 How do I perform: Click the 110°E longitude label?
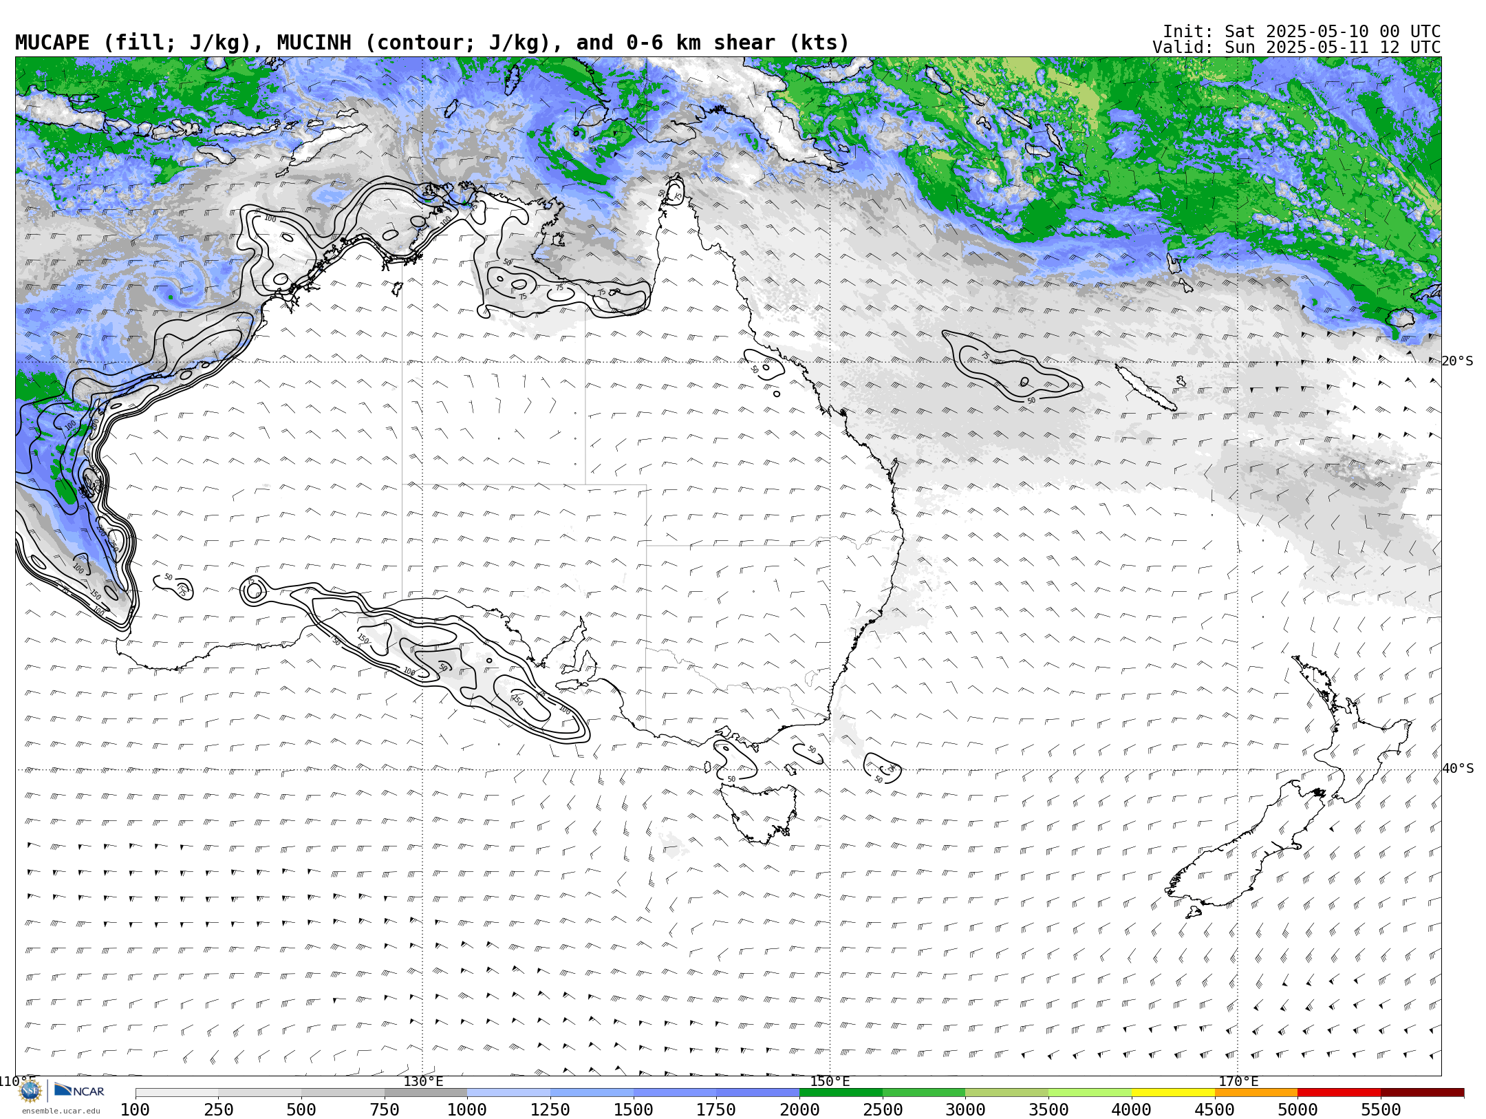point(17,1081)
